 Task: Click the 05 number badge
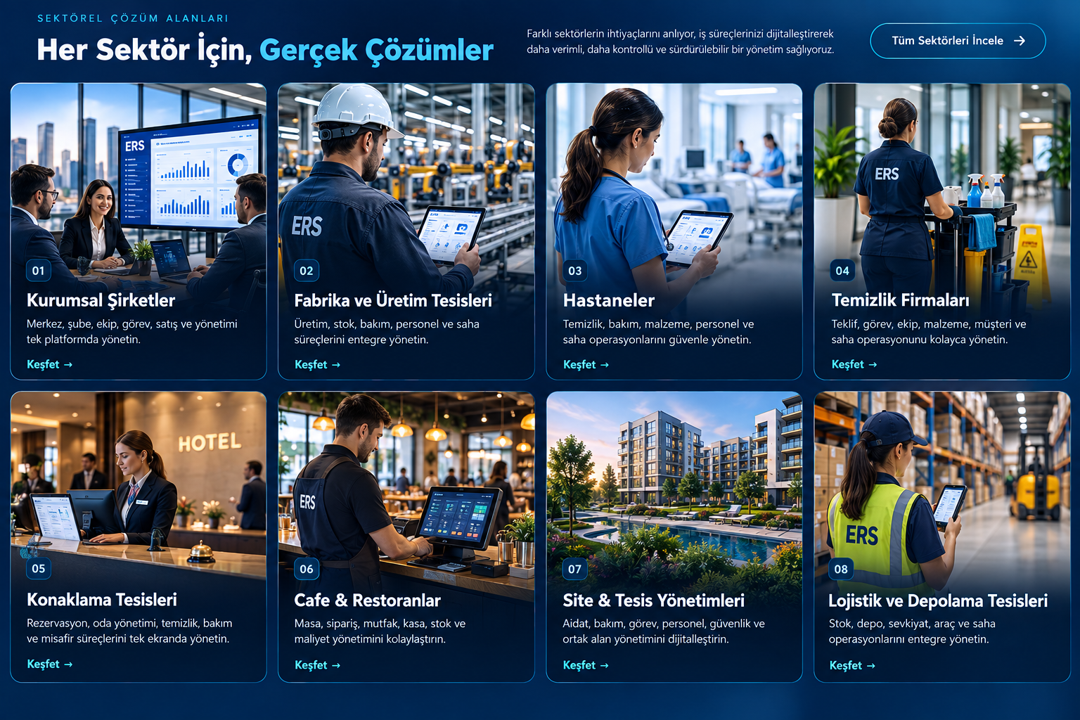pyautogui.click(x=39, y=569)
